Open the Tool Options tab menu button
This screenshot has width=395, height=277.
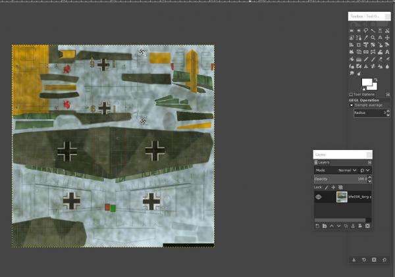click(388, 95)
